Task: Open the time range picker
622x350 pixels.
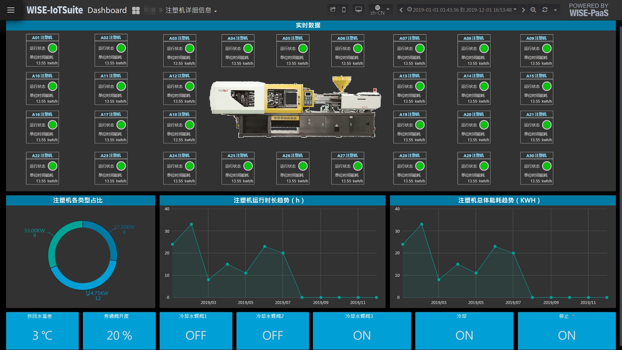Action: pos(462,10)
